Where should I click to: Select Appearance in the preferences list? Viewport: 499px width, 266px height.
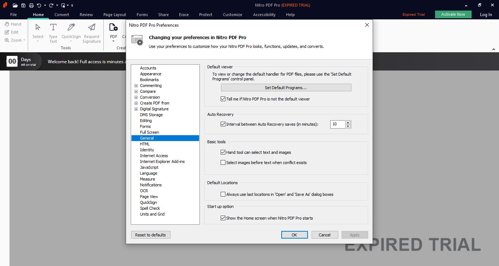tap(151, 74)
